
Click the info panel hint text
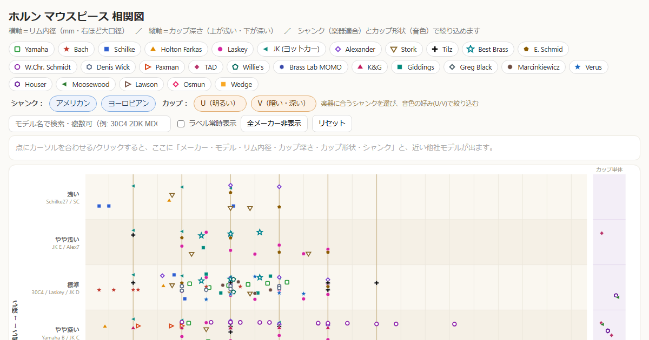(x=255, y=147)
